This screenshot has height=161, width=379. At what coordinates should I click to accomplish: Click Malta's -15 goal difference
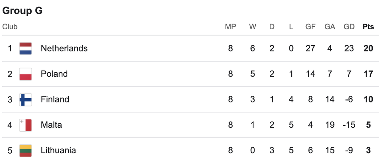click(349, 125)
